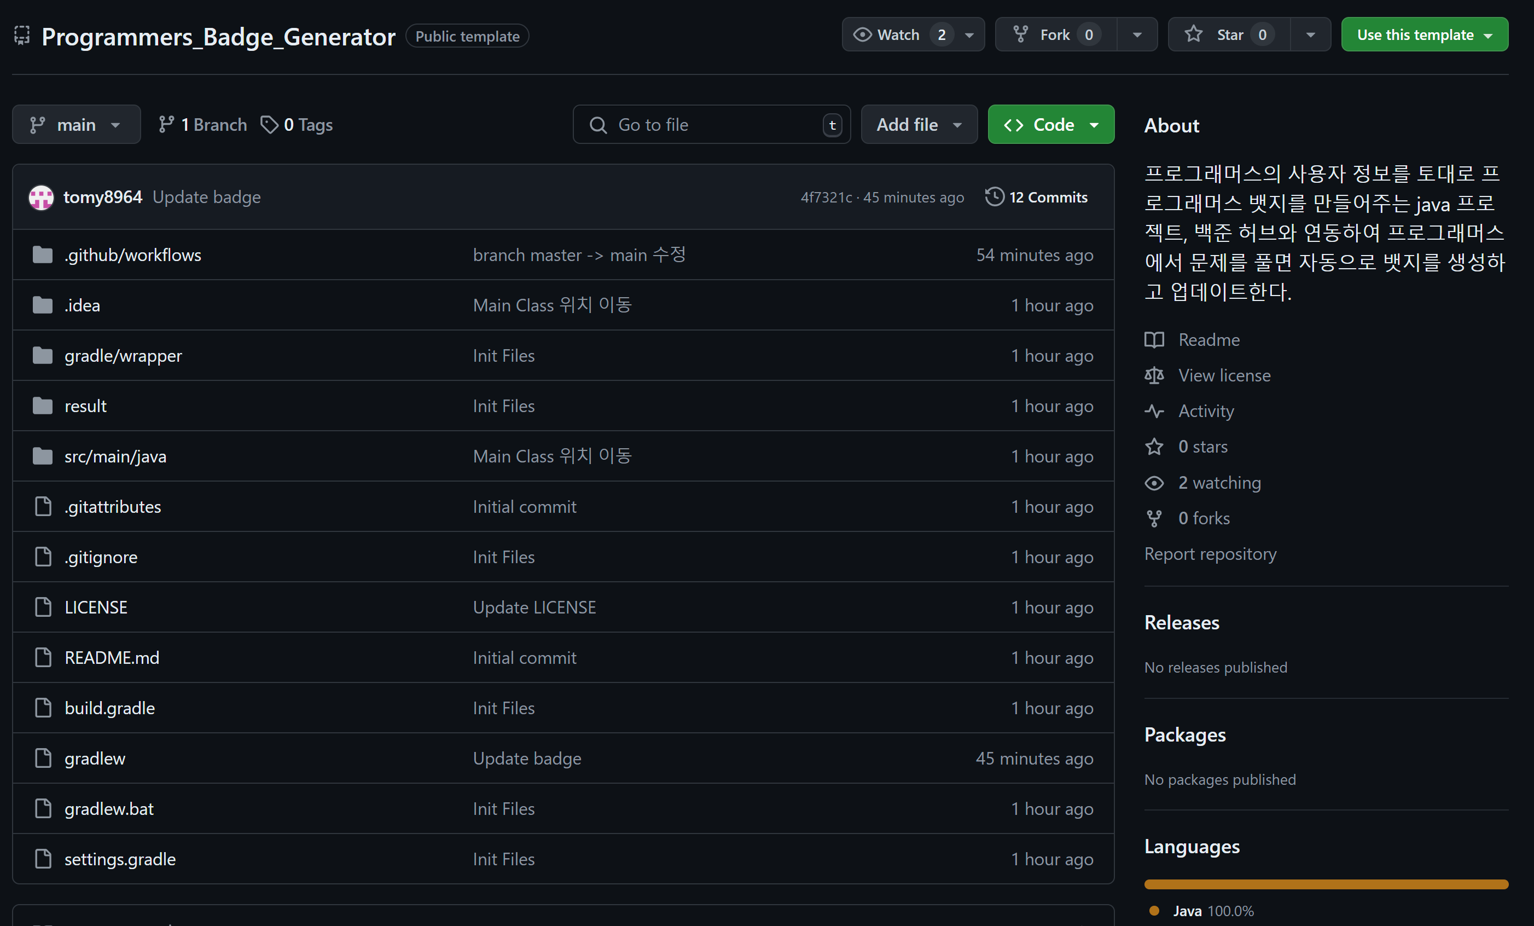
Task: Open the green Code menu
Action: point(1050,125)
